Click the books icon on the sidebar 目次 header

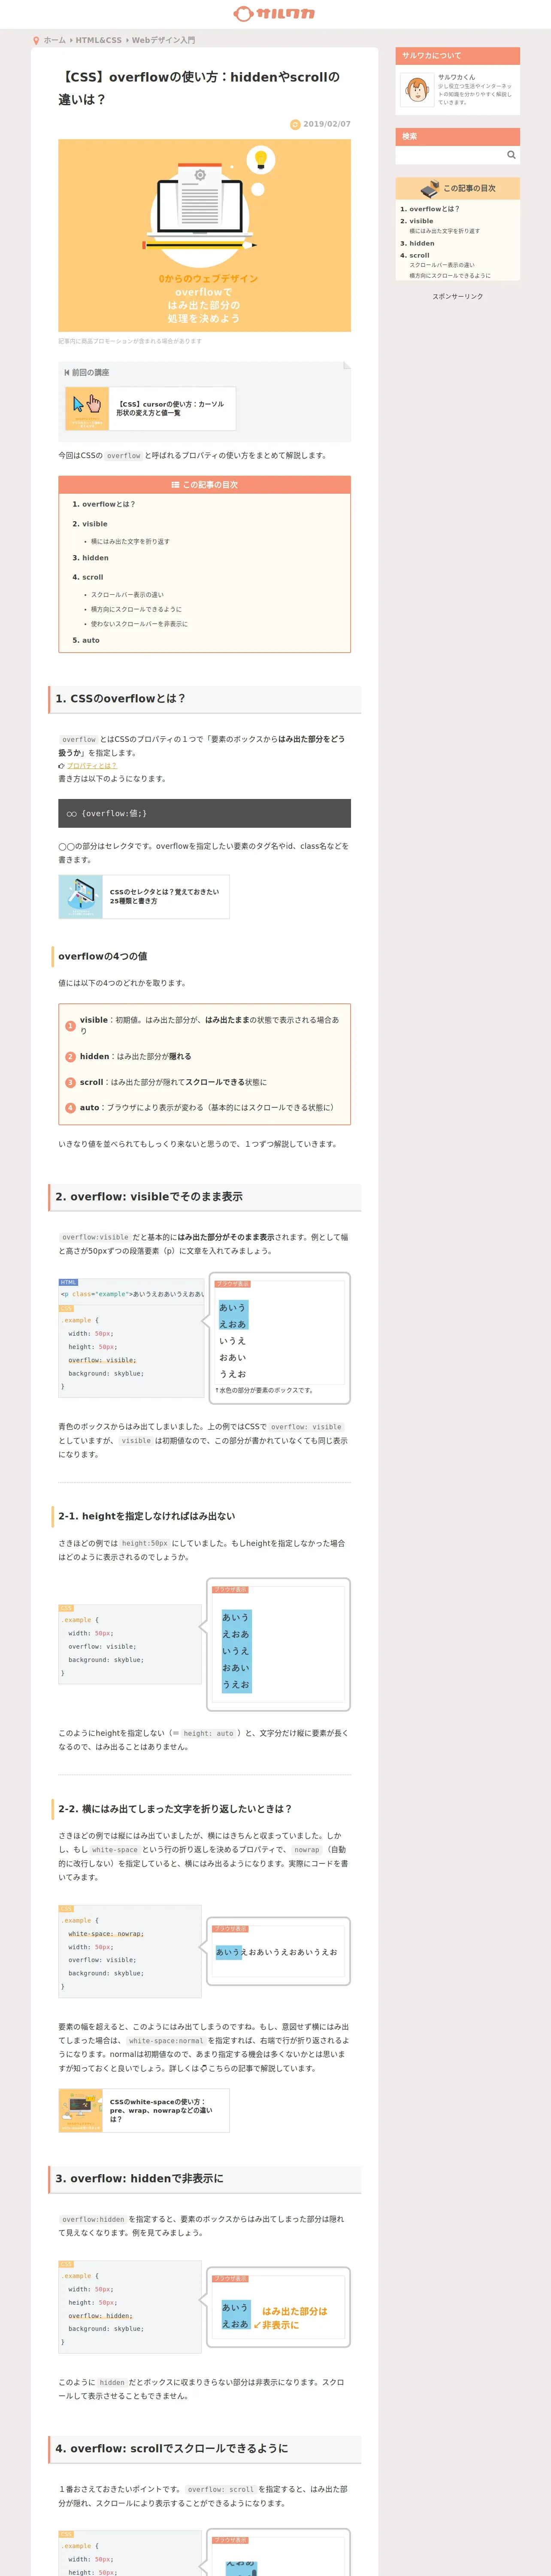point(430,188)
